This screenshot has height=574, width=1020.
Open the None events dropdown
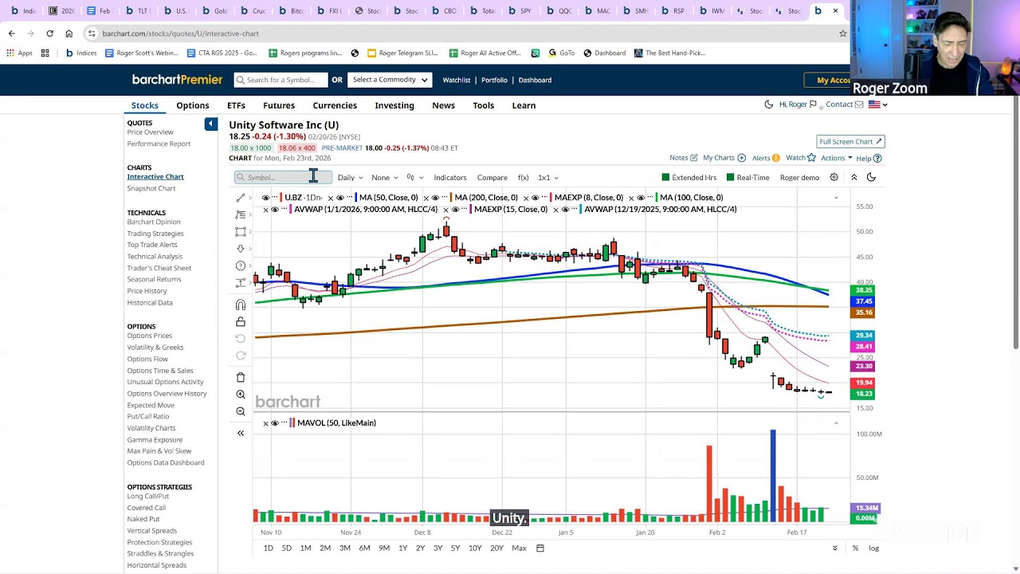click(384, 177)
